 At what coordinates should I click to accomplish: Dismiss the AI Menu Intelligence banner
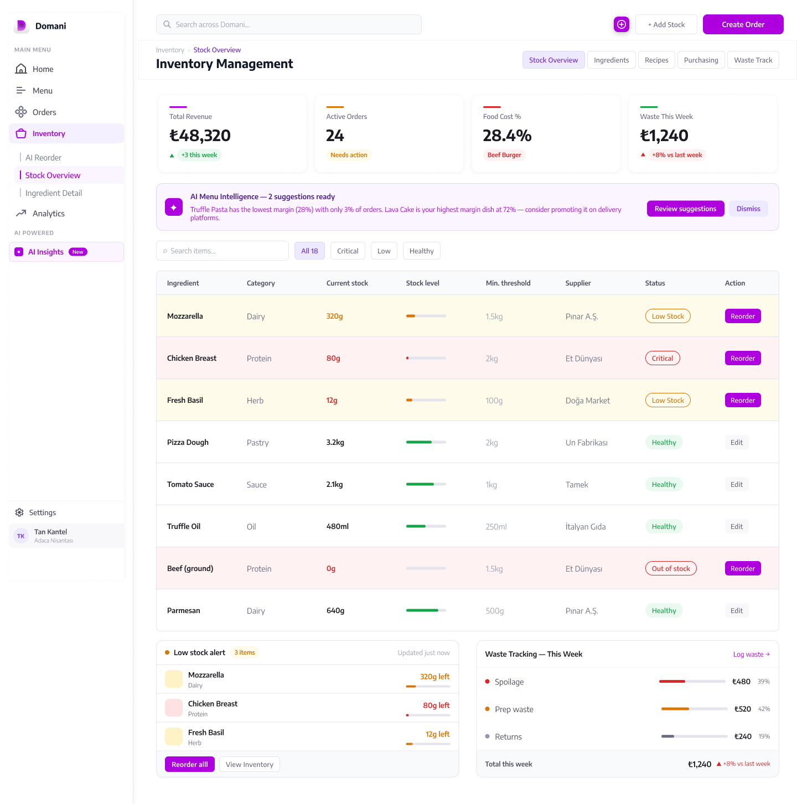pyautogui.click(x=748, y=209)
